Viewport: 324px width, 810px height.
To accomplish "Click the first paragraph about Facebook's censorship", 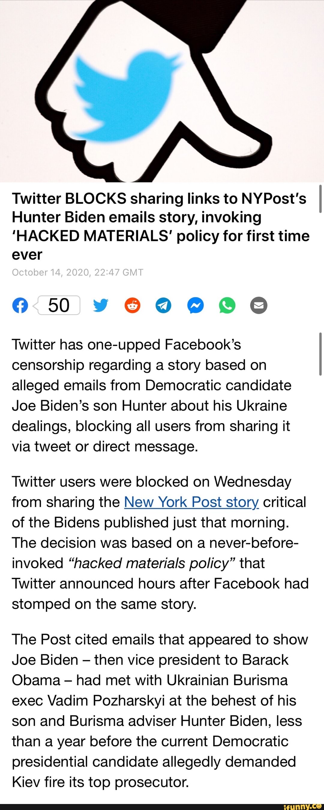I will coord(152,395).
